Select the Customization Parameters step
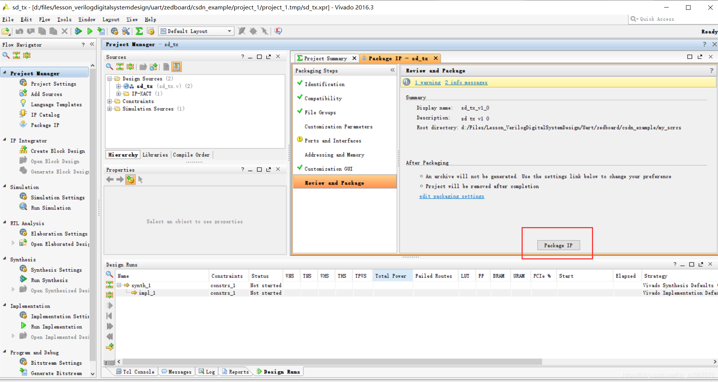This screenshot has height=382, width=718. tap(339, 127)
